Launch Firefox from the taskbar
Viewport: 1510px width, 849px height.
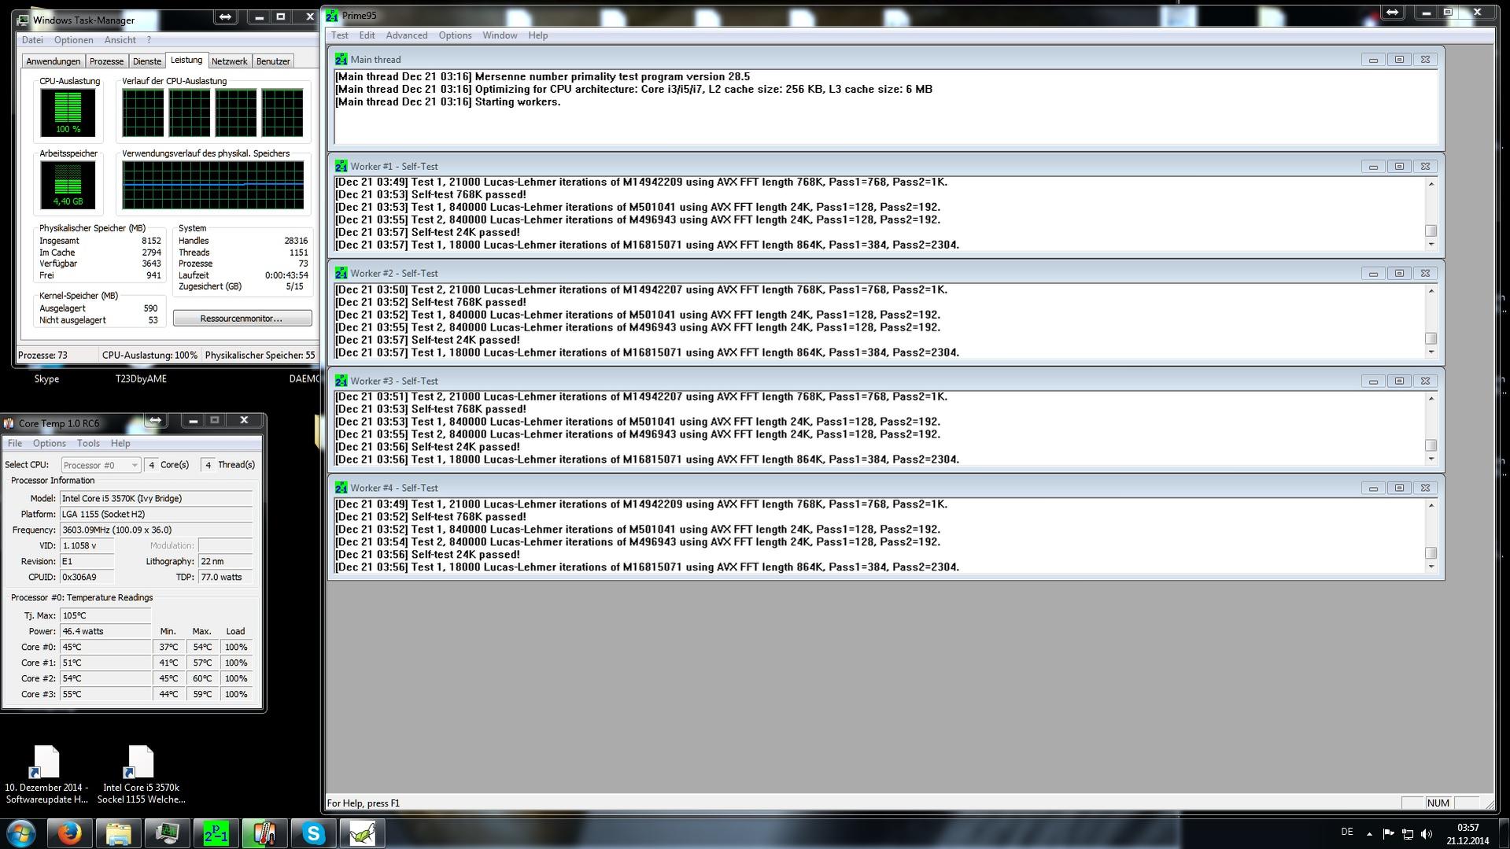[69, 833]
